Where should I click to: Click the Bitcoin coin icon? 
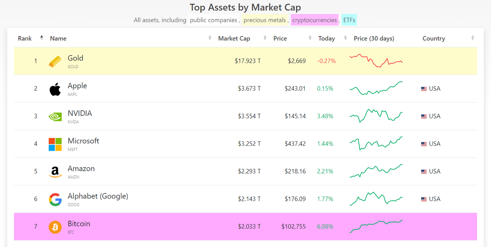tap(55, 226)
